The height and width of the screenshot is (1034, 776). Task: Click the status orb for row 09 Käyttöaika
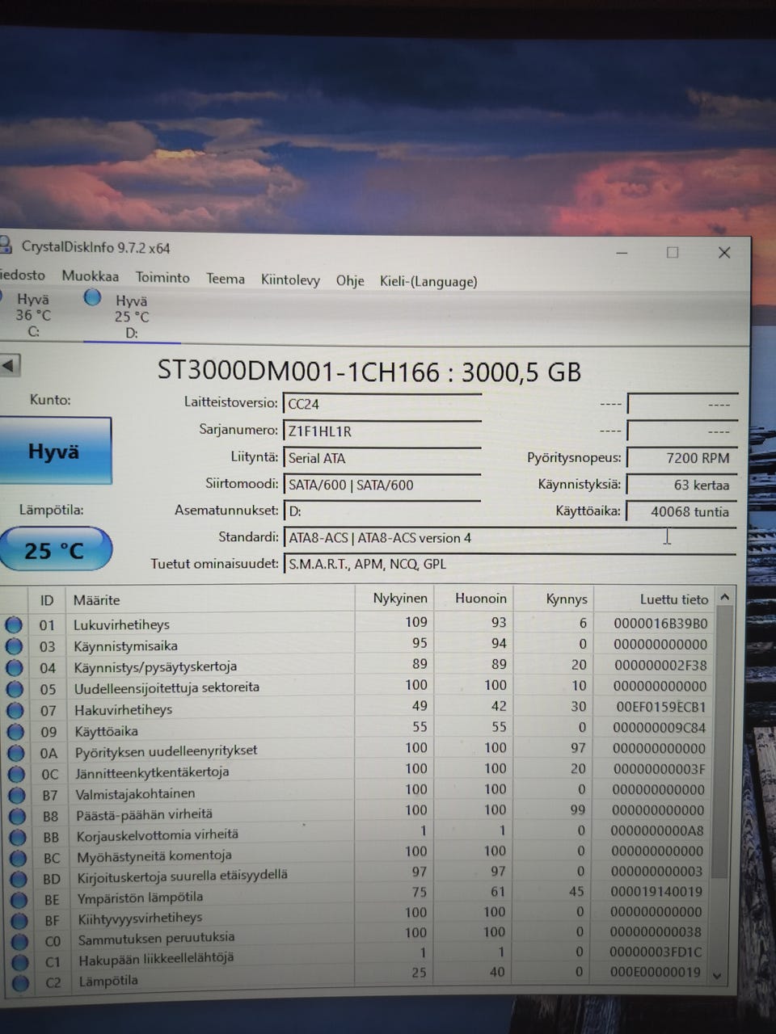15,732
